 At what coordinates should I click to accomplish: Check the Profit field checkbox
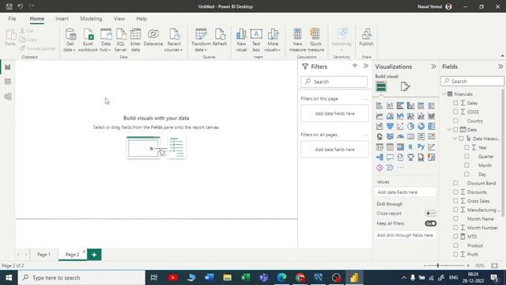(455, 254)
